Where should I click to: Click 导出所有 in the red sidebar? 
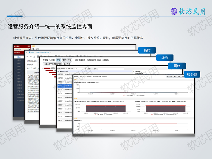17,52
